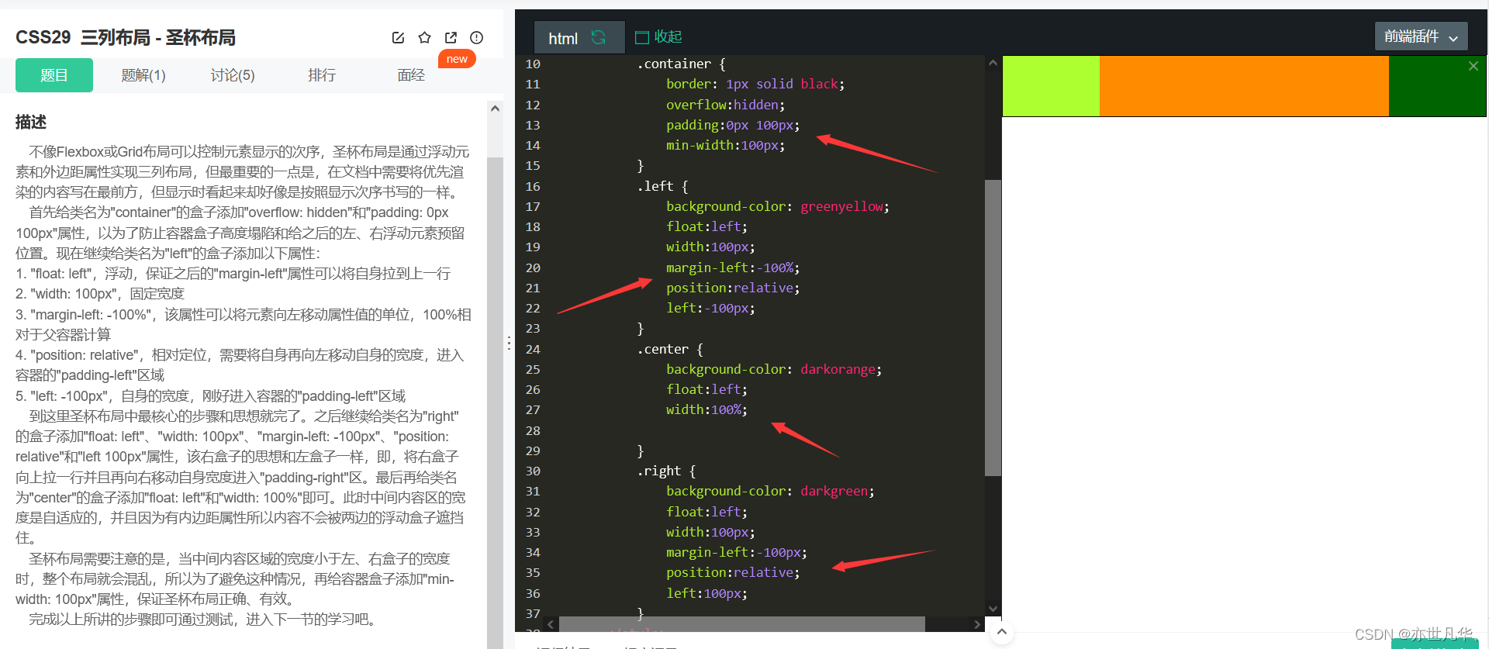Click the darkorange center box in preview
Screen dimensions: 1489x649
(1244, 86)
